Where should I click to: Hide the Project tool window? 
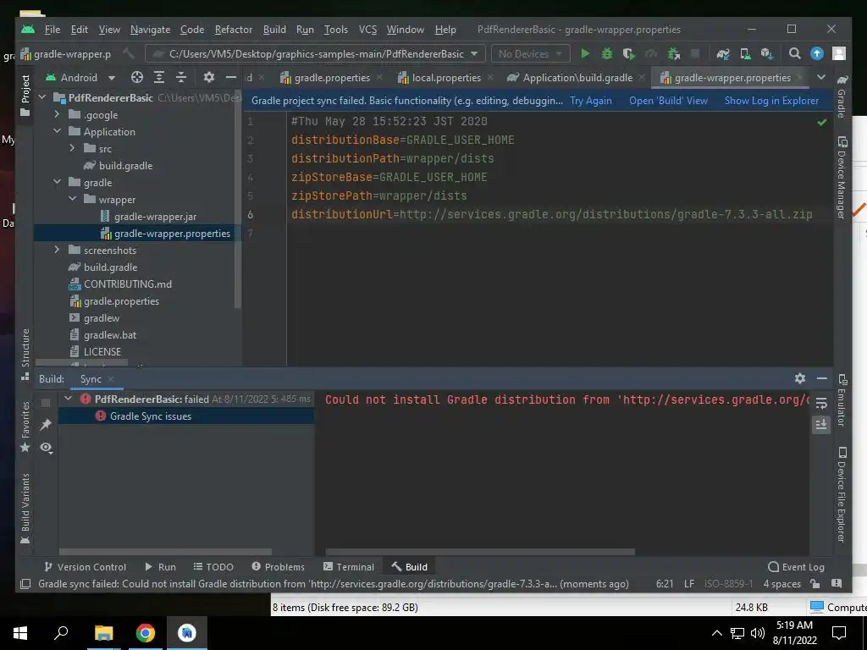(x=230, y=77)
